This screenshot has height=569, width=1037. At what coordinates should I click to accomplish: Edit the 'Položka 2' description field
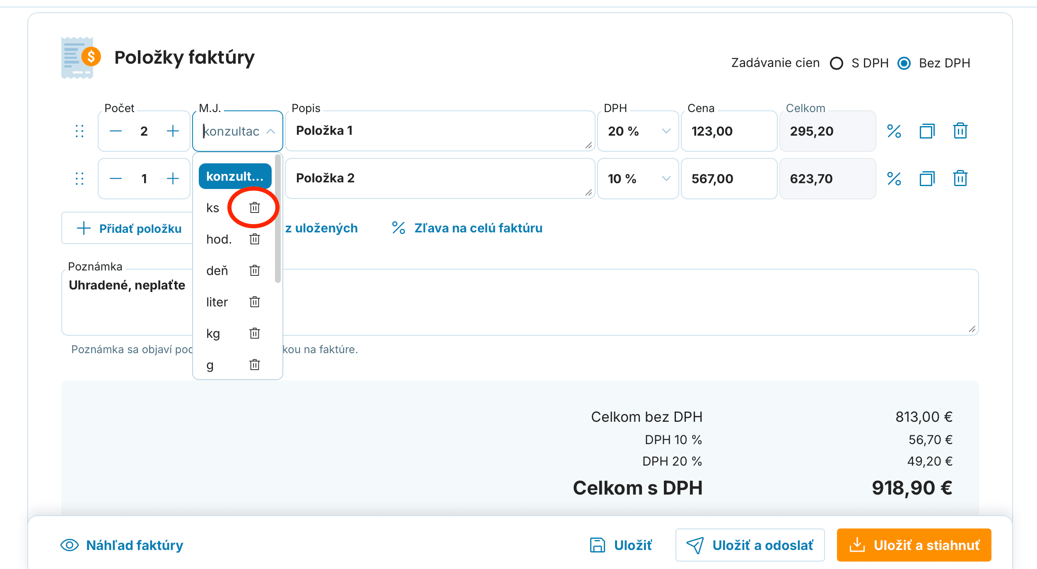point(440,179)
